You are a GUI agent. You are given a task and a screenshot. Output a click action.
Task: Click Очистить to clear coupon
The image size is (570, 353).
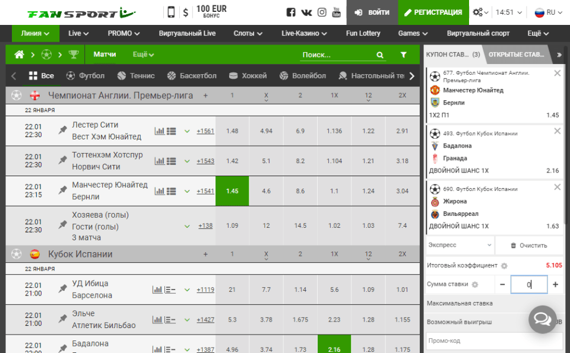coord(529,246)
